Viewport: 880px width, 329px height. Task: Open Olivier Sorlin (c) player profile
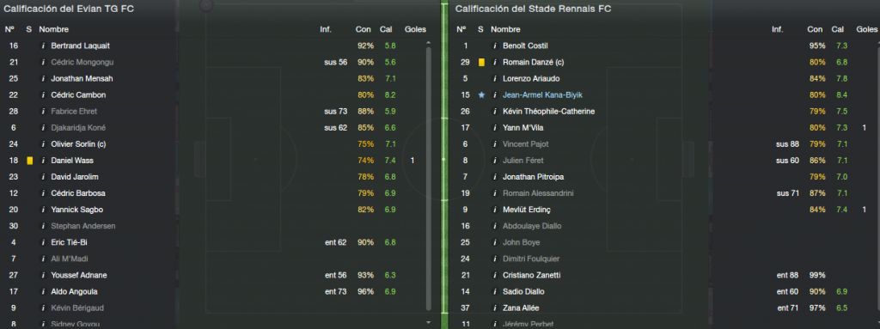click(x=78, y=144)
